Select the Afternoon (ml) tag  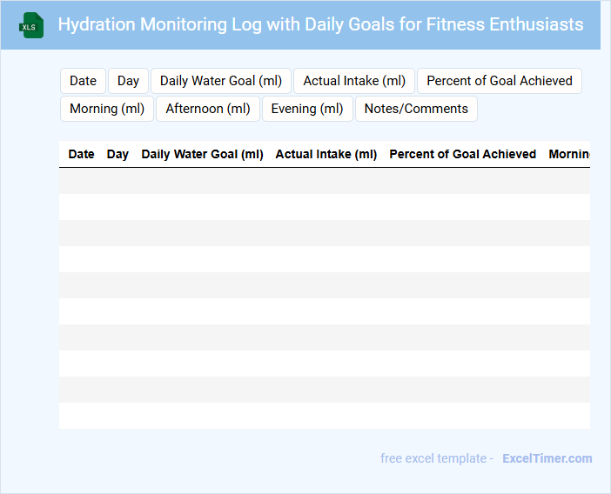click(208, 109)
